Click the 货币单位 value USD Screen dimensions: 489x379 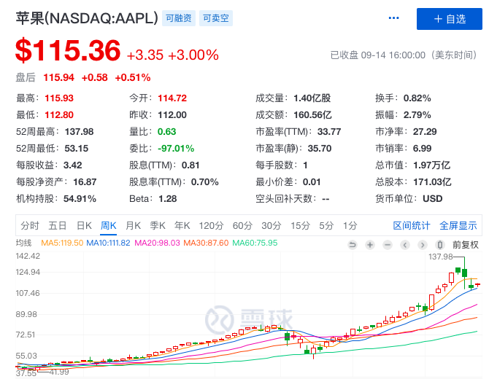click(x=433, y=199)
